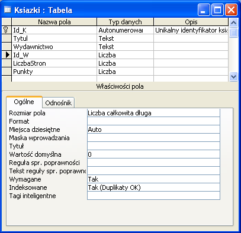Click the Opis column header
Viewport: 241px width, 233px height.
(191, 22)
